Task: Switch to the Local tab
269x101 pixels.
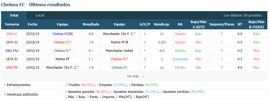Action: (x=40, y=15)
